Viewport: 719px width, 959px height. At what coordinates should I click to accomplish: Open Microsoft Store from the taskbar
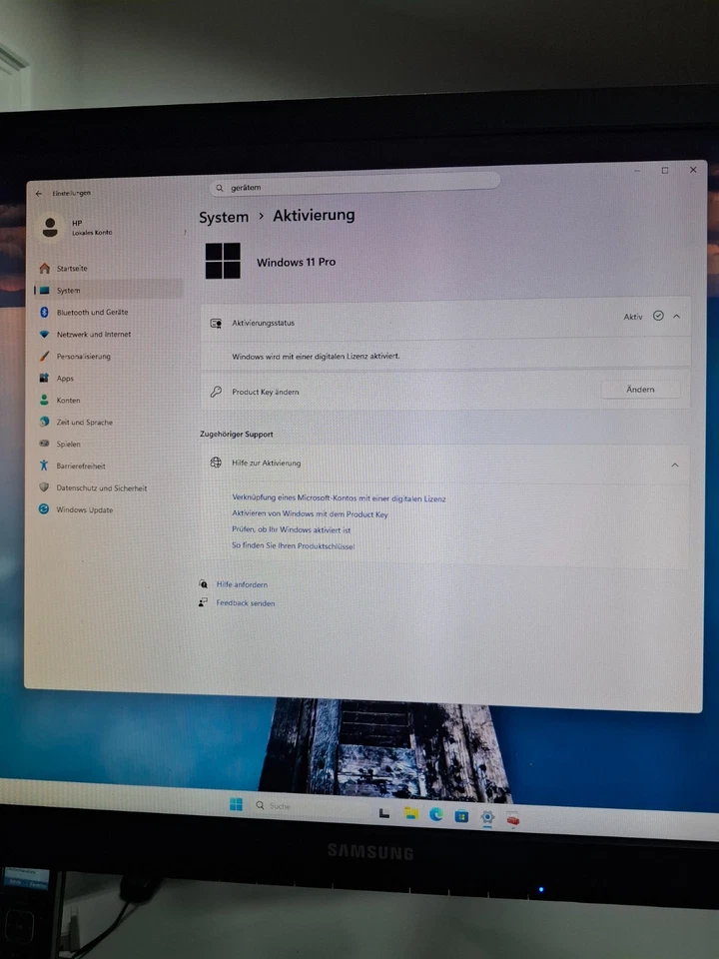(461, 816)
